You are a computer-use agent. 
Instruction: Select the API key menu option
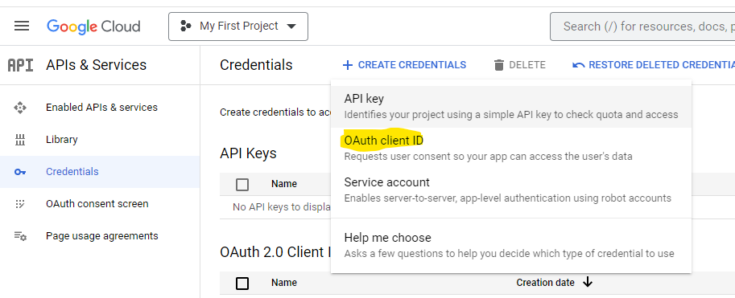pyautogui.click(x=511, y=106)
